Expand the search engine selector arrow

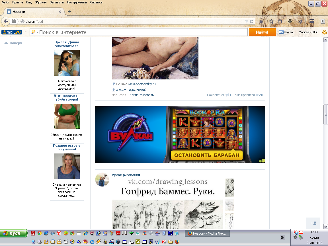[37, 32]
